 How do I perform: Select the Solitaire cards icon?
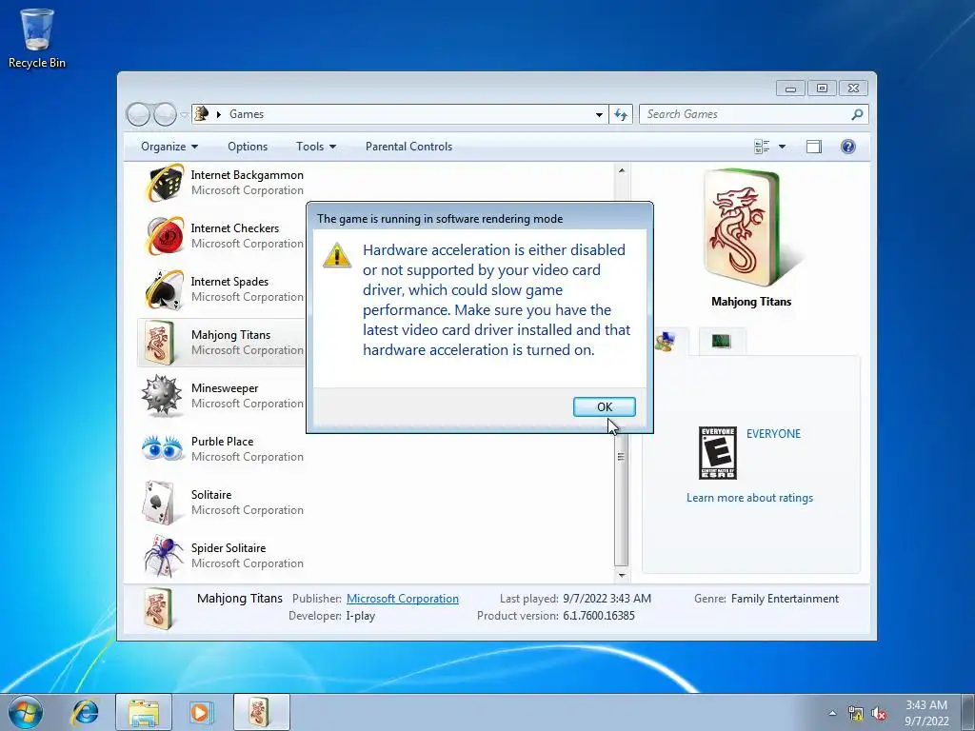click(x=159, y=503)
